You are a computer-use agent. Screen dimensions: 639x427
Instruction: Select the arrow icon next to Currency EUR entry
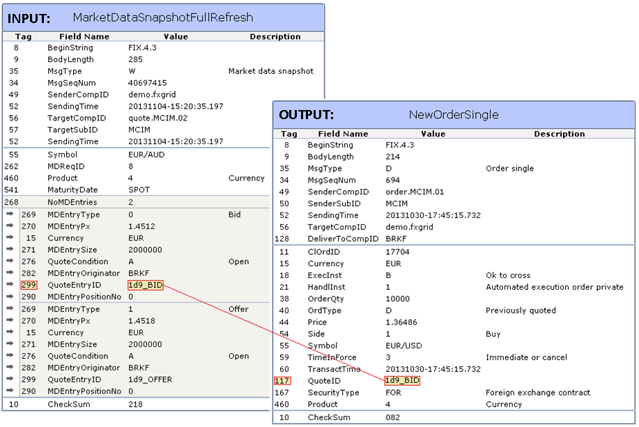pos(8,238)
